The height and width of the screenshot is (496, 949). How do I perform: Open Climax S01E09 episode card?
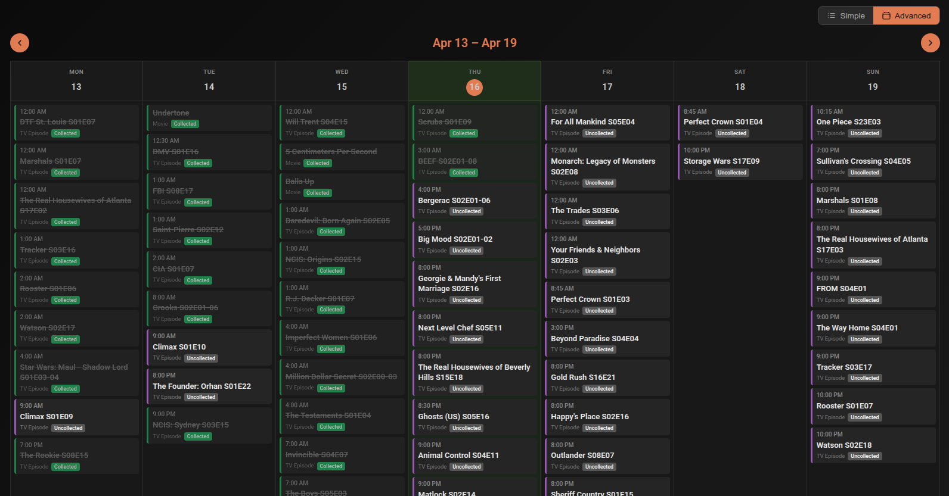[76, 417]
